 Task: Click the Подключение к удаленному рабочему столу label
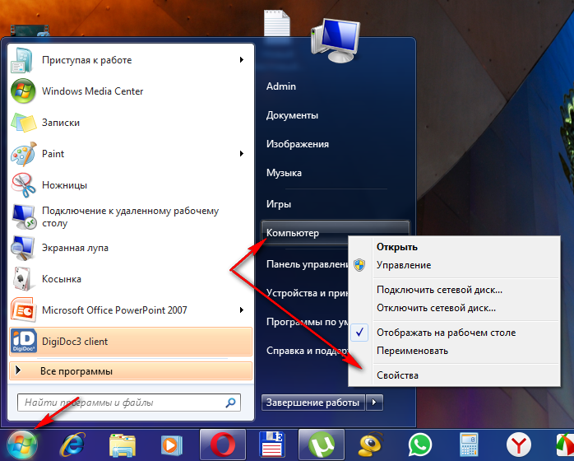[130, 217]
